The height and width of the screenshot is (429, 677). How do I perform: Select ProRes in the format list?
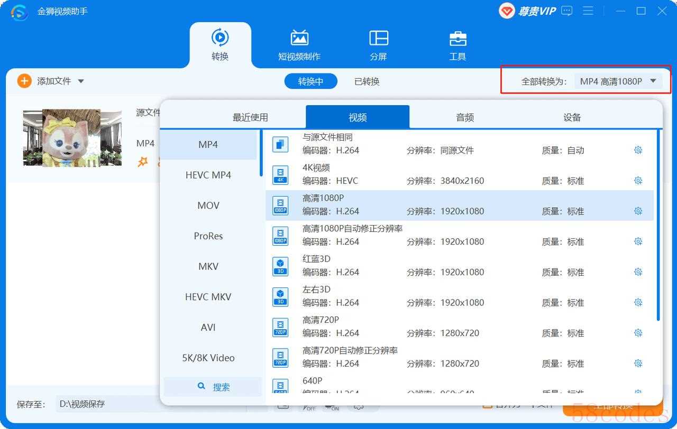point(208,236)
